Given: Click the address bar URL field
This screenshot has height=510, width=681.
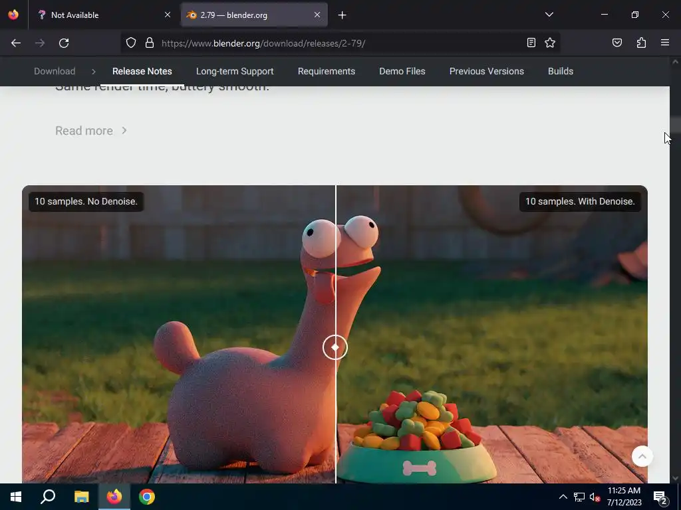Looking at the screenshot, I should 340,43.
